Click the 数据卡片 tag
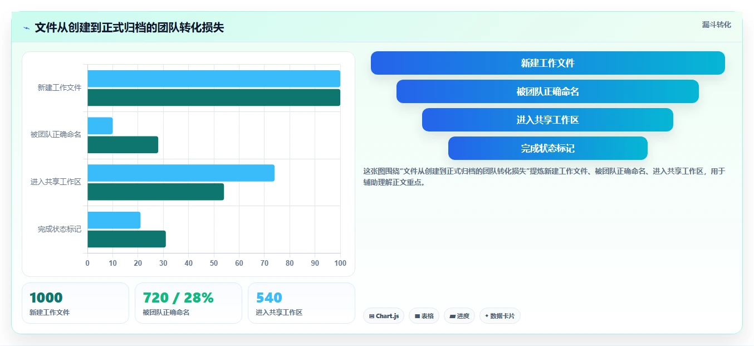Viewport: 754px width, 346px height. [500, 316]
